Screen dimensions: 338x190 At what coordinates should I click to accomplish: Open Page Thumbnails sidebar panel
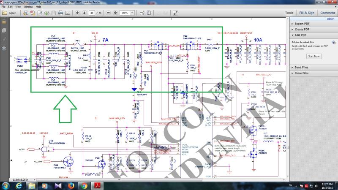click(4, 30)
